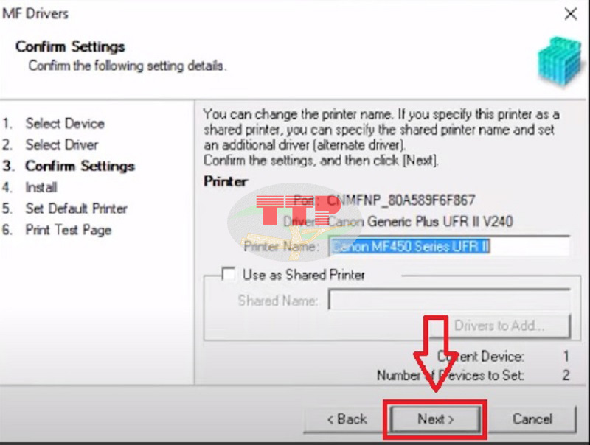Click the Drivers to Add button
The width and height of the screenshot is (590, 445).
point(499,326)
